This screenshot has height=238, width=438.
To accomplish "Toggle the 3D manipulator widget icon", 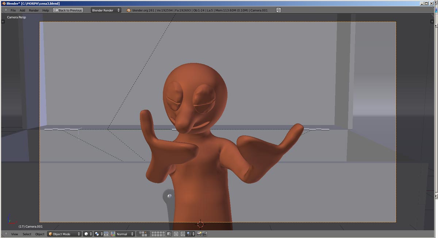I will (x=106, y=234).
